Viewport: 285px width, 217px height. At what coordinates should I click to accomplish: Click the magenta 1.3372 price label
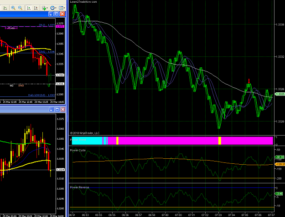point(60,26)
